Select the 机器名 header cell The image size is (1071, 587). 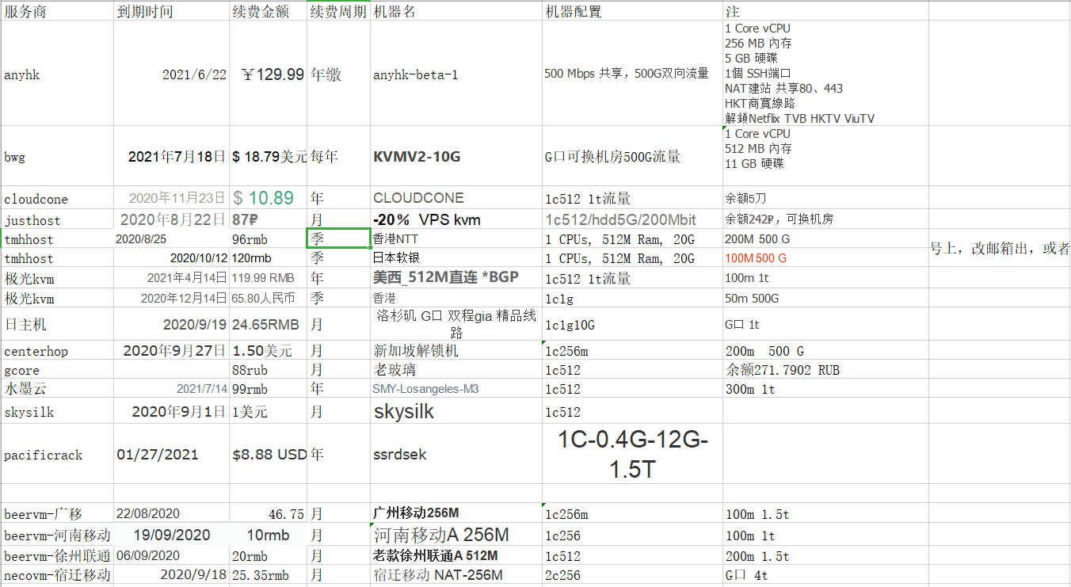[456, 11]
